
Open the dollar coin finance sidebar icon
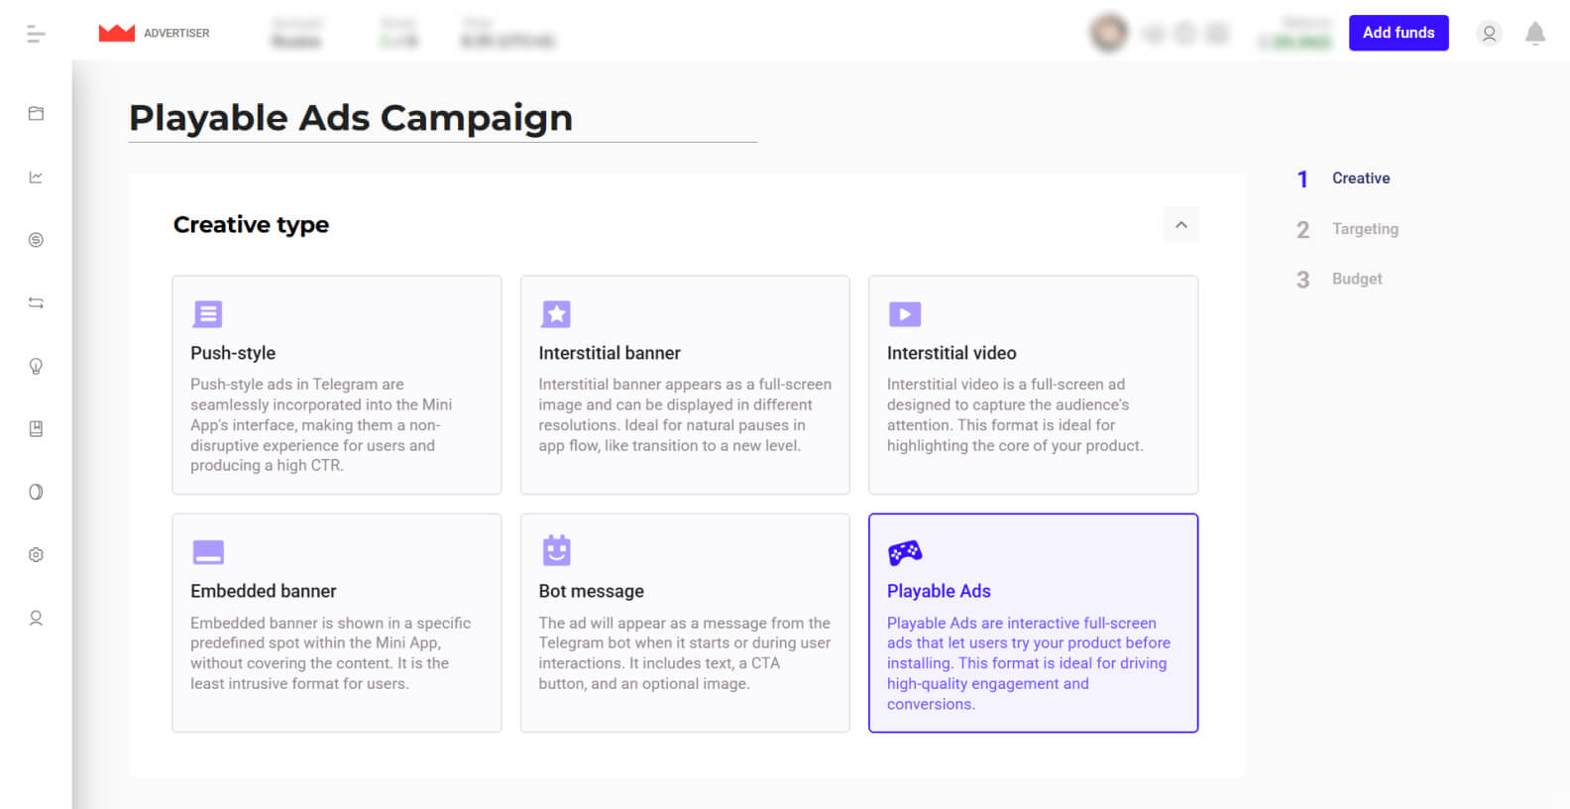36,240
